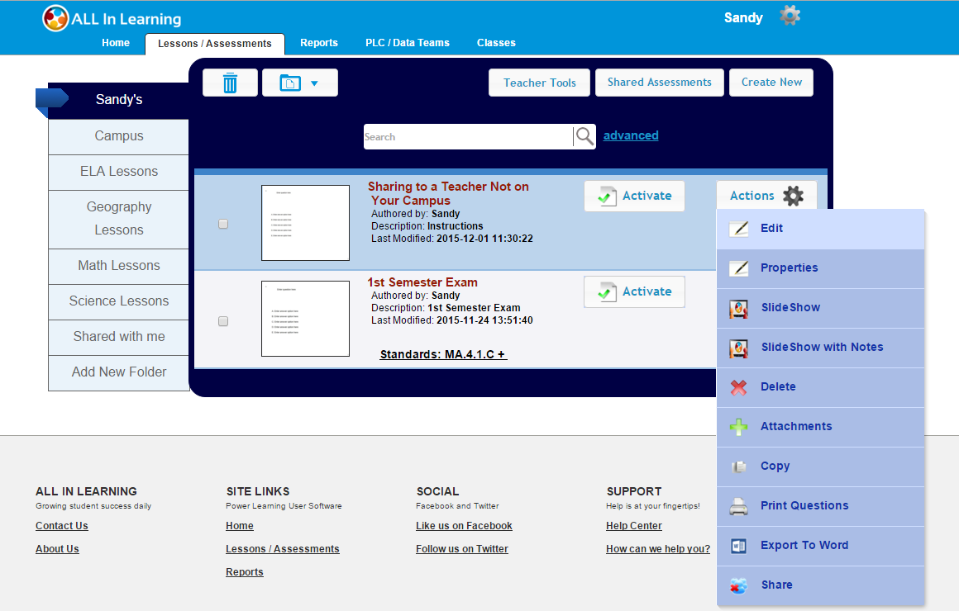Click the settings gear next to Sandy
The image size is (959, 611).
790,16
